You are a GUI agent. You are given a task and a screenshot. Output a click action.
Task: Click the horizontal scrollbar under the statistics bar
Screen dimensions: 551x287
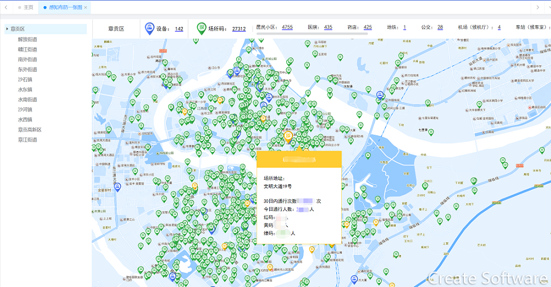pos(312,35)
